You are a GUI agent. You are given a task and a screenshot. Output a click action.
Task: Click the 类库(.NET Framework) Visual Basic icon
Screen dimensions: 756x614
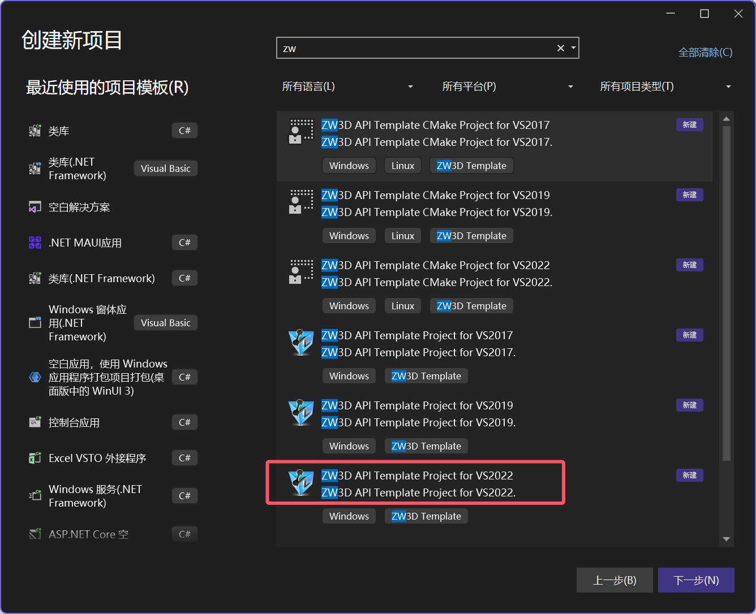click(x=35, y=168)
